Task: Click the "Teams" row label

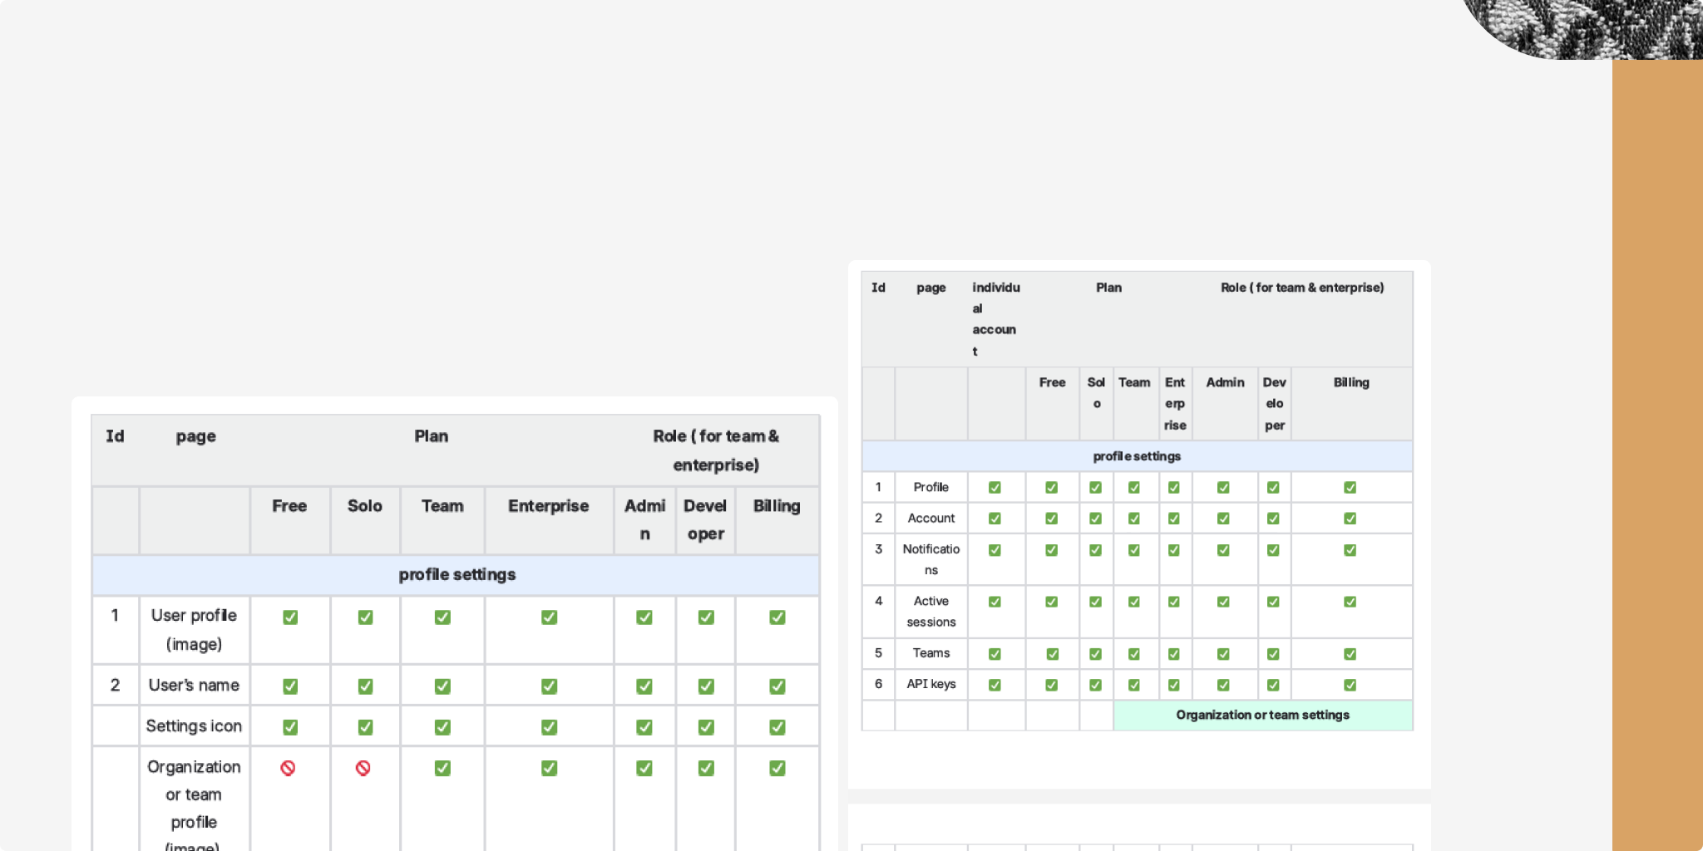Action: click(931, 653)
